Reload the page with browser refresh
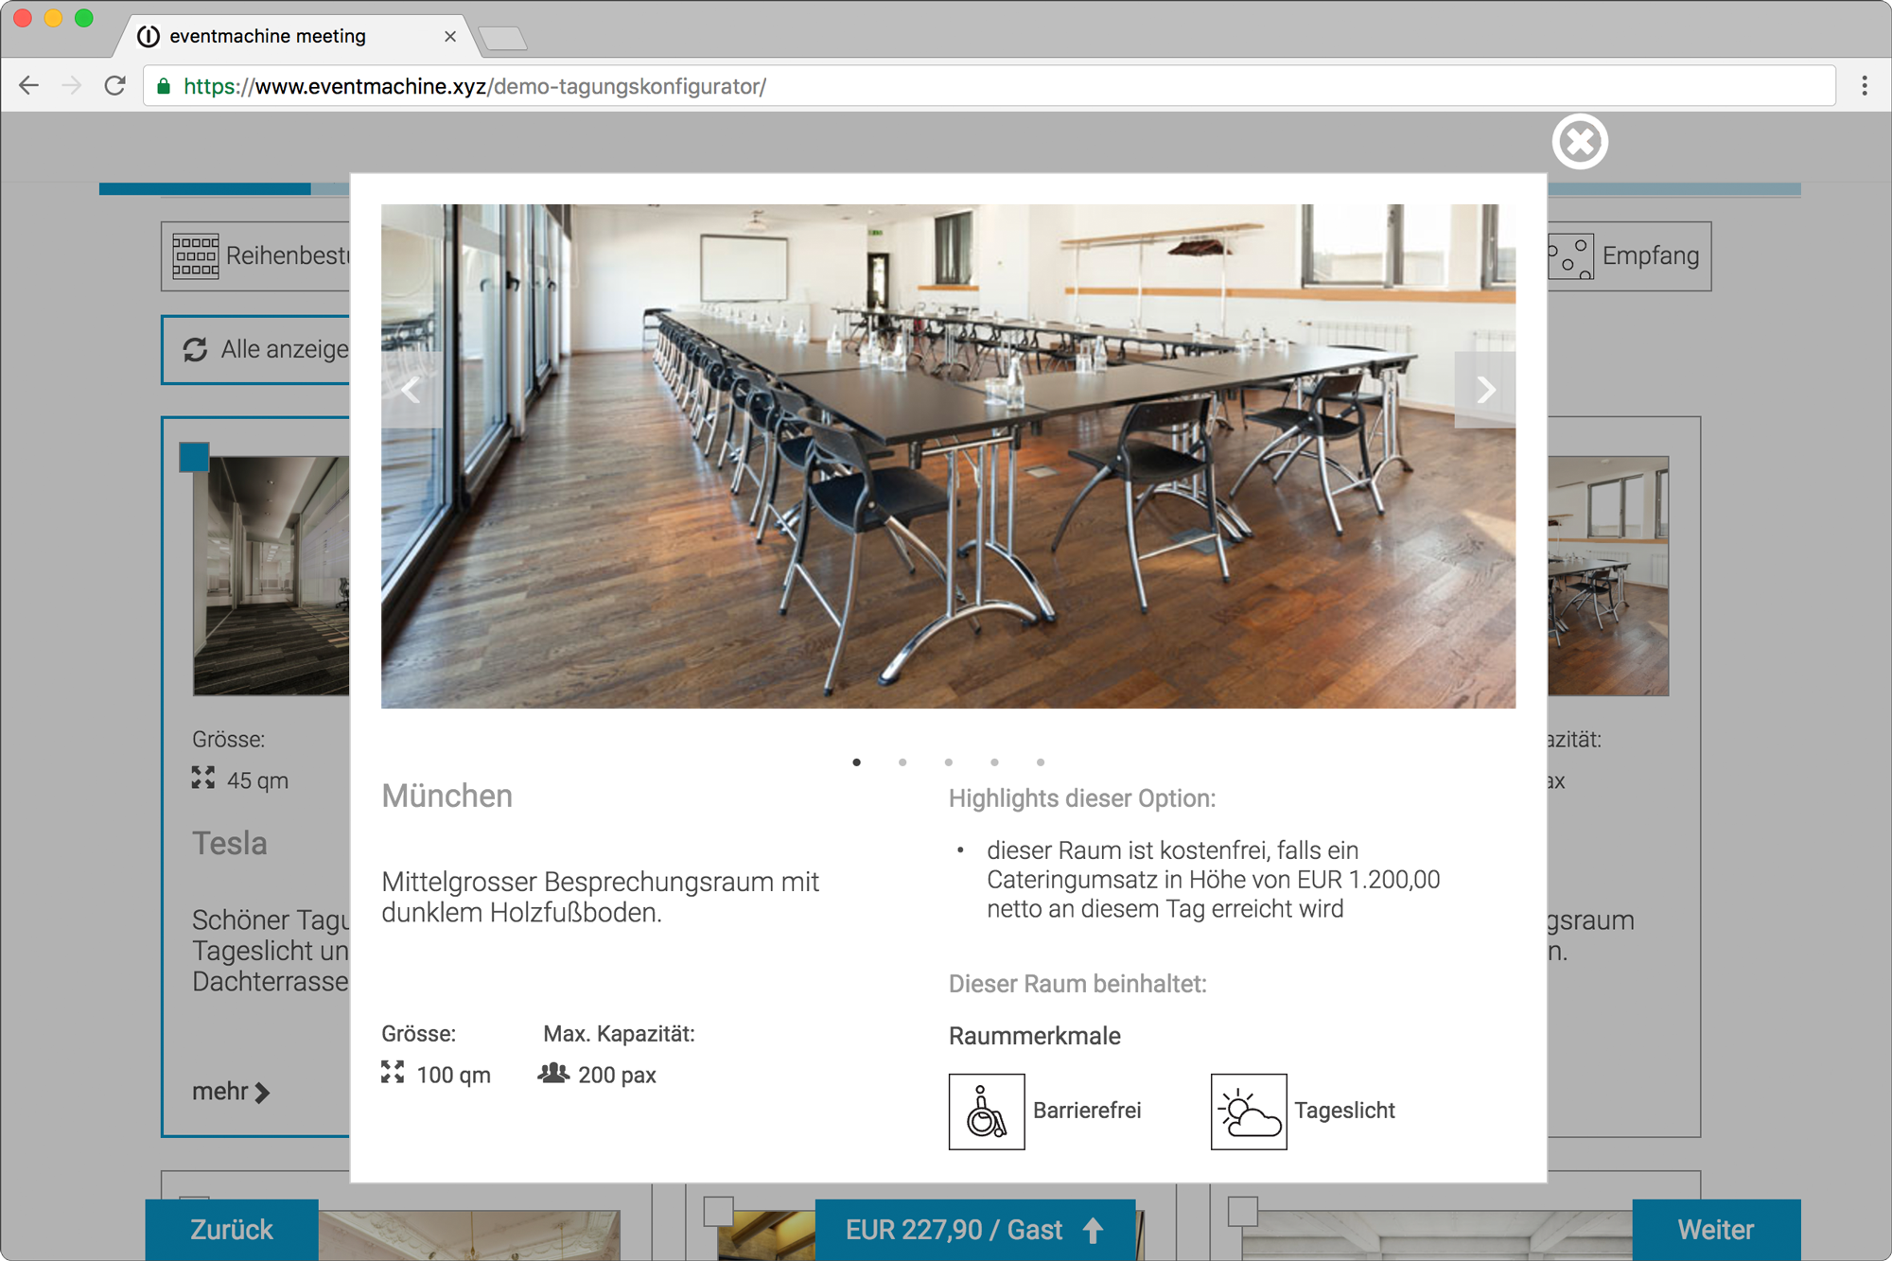The width and height of the screenshot is (1892, 1261). point(115,86)
